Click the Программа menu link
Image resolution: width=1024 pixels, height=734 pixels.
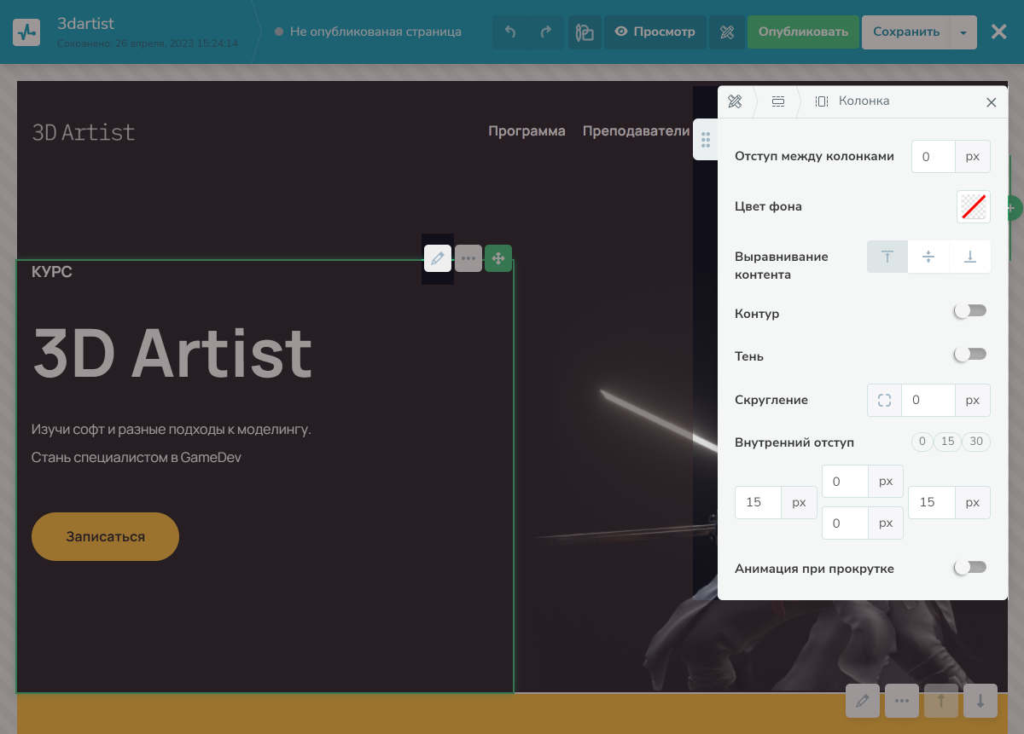(x=527, y=131)
